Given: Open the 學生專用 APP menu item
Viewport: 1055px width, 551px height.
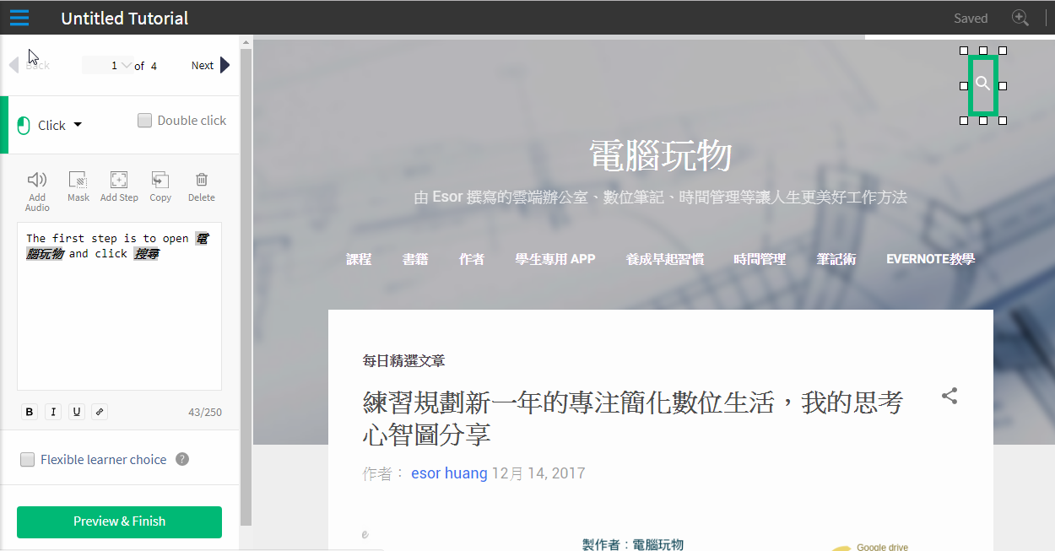Looking at the screenshot, I should coord(555,259).
